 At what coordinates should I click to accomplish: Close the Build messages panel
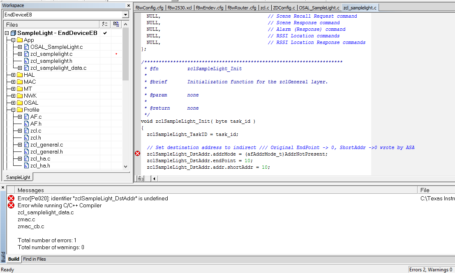3,188
